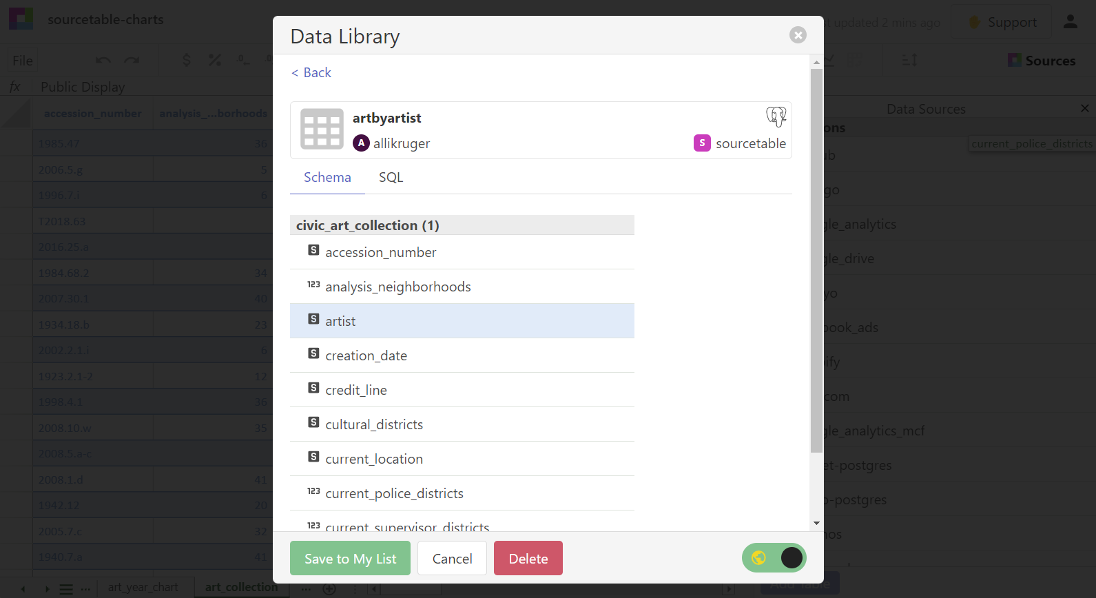Viewport: 1096px width, 598px height.
Task: Click the numeric type icon beside analysis_neighborhoods
Action: (313, 285)
